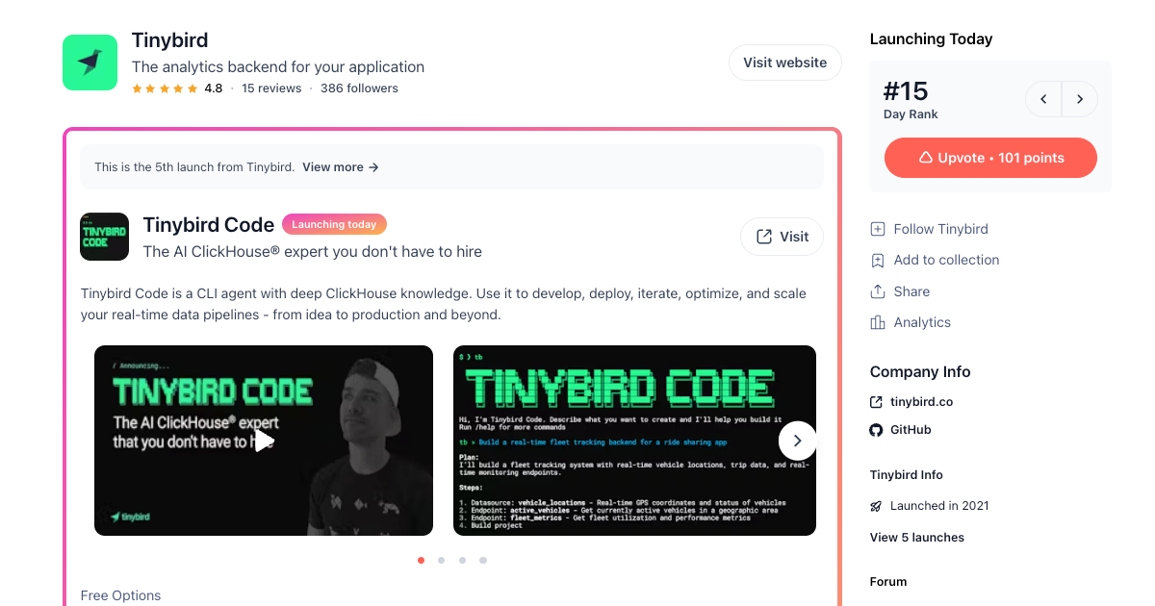Open the Analytics bar chart icon
Image resolution: width=1155 pixels, height=606 pixels.
pos(877,322)
